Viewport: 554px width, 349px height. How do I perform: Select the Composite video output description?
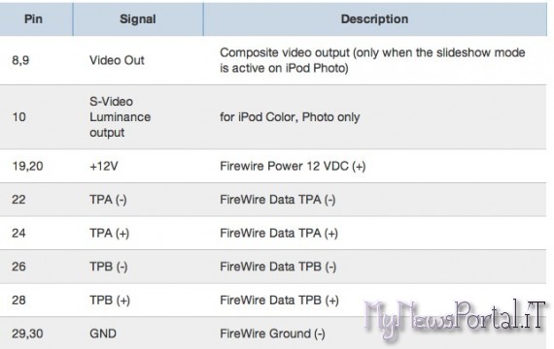point(372,60)
